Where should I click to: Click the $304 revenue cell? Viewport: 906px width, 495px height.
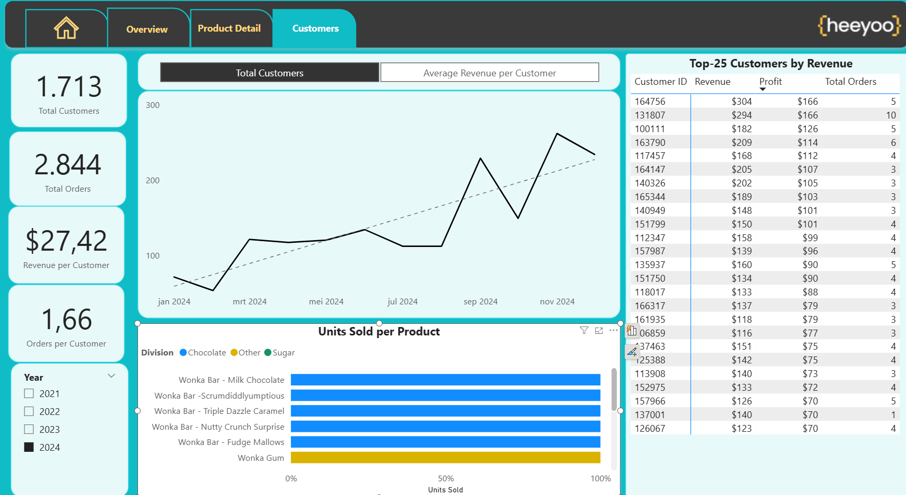742,101
